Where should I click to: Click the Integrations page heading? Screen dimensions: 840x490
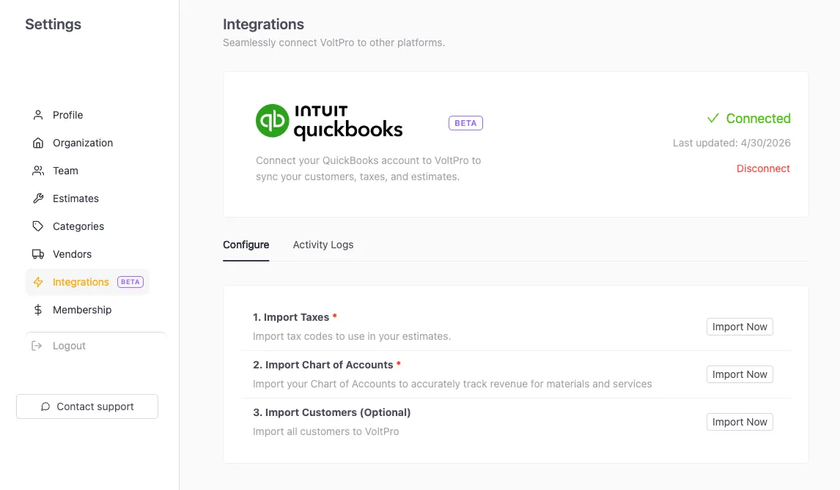tap(264, 25)
